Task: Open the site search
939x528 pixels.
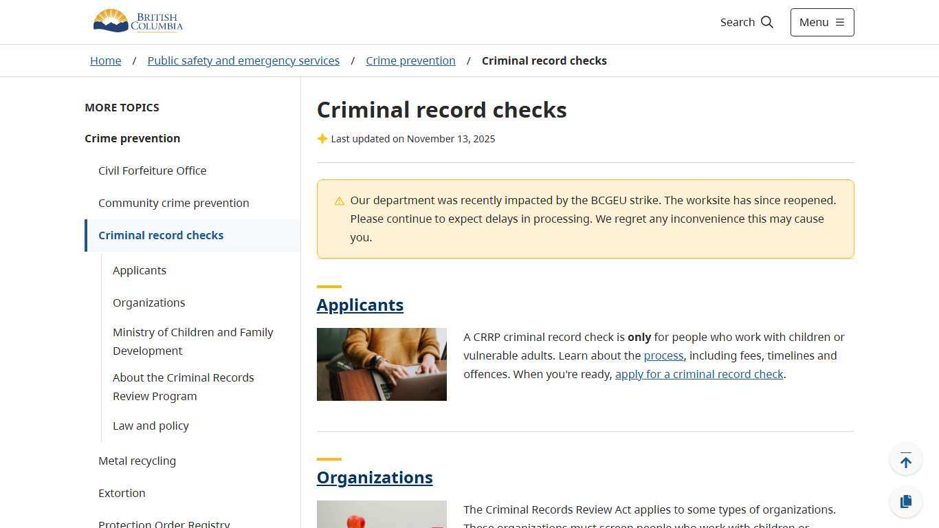Action: pyautogui.click(x=747, y=22)
